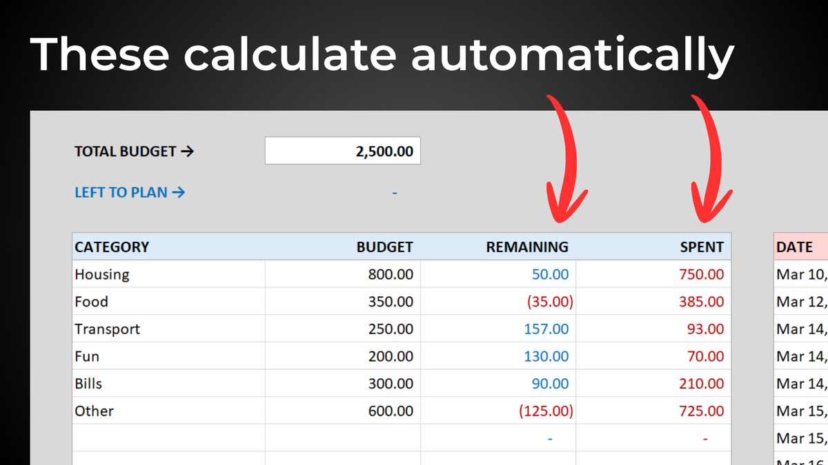Click Fun remaining value 130.00
The height and width of the screenshot is (465, 828).
tap(546, 356)
